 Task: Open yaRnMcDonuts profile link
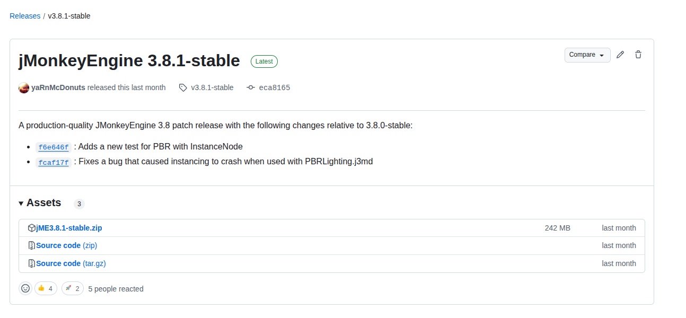[x=58, y=87]
